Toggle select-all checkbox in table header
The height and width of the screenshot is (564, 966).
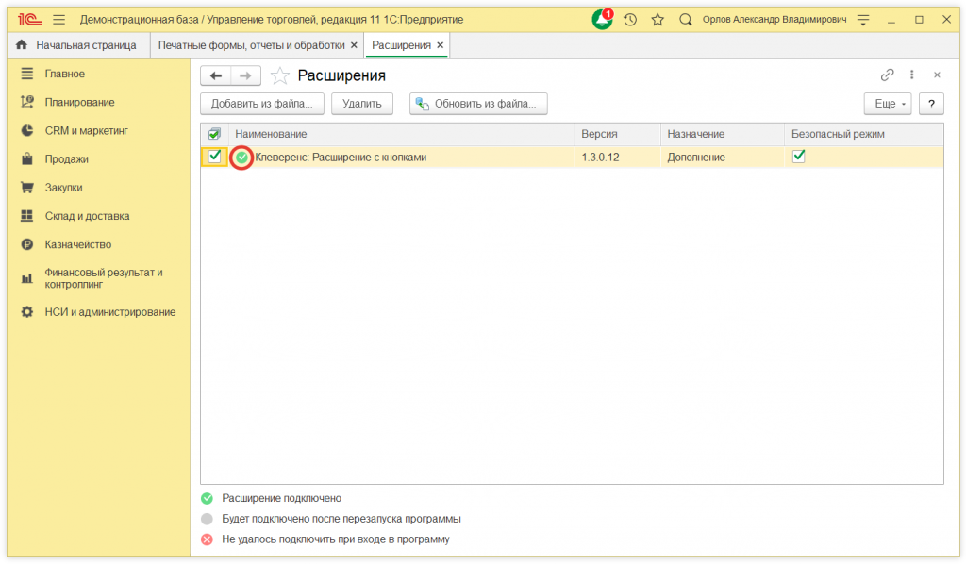(x=214, y=134)
